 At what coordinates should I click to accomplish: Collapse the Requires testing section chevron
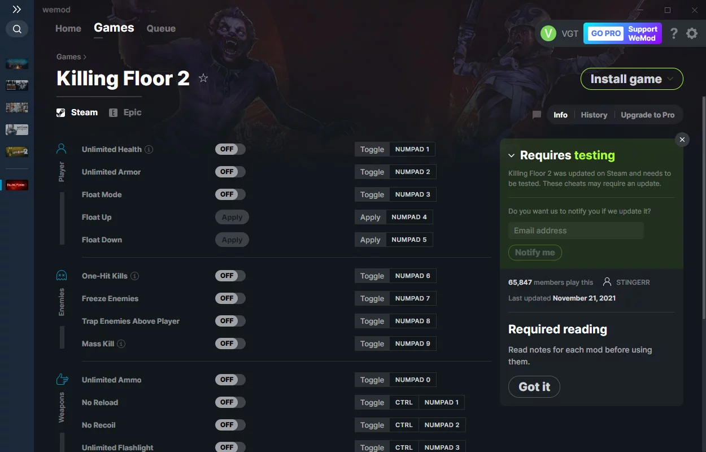(x=511, y=155)
